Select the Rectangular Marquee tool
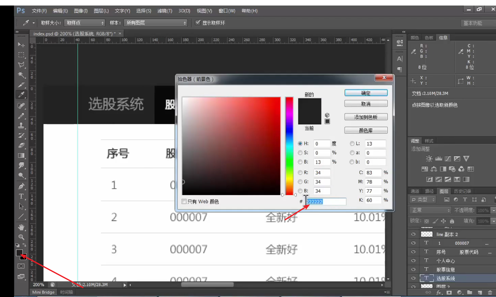The width and height of the screenshot is (496, 297). 21,55
